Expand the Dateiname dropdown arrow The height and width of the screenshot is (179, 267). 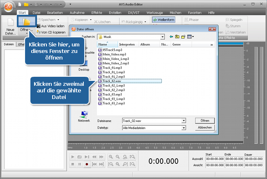184,121
